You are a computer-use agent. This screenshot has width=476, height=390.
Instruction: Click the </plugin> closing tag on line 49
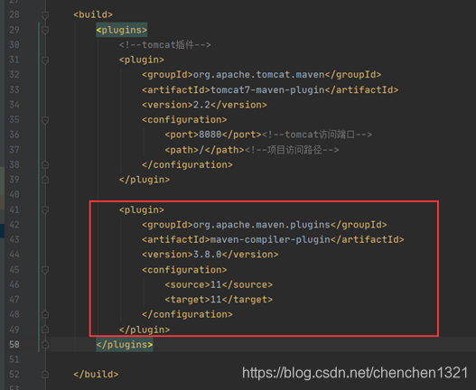[145, 330]
